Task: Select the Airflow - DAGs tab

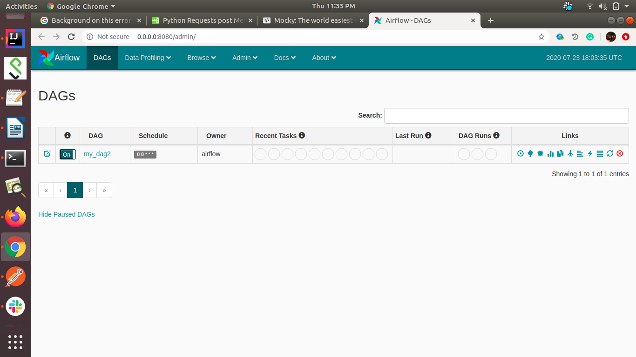Action: pos(425,20)
